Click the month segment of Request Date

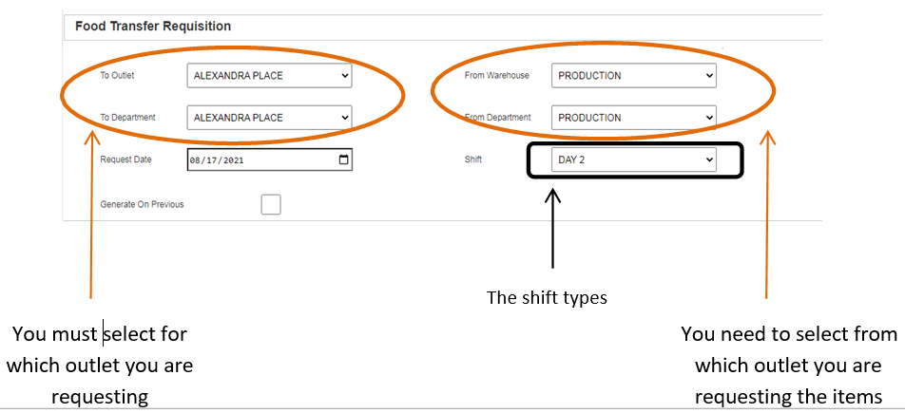[x=196, y=160]
